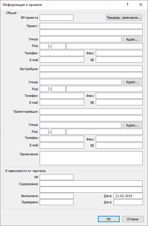This screenshot has width=148, height=226.
Task: Open Адрес... button in Проектировщик section
Action: coord(133,125)
